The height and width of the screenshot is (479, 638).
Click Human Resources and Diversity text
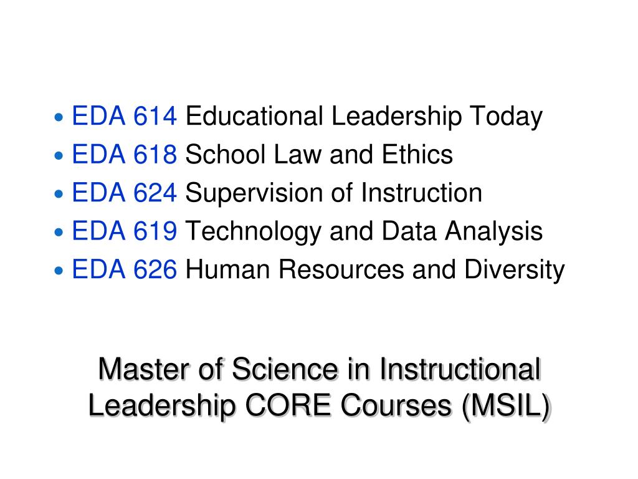tap(375, 271)
